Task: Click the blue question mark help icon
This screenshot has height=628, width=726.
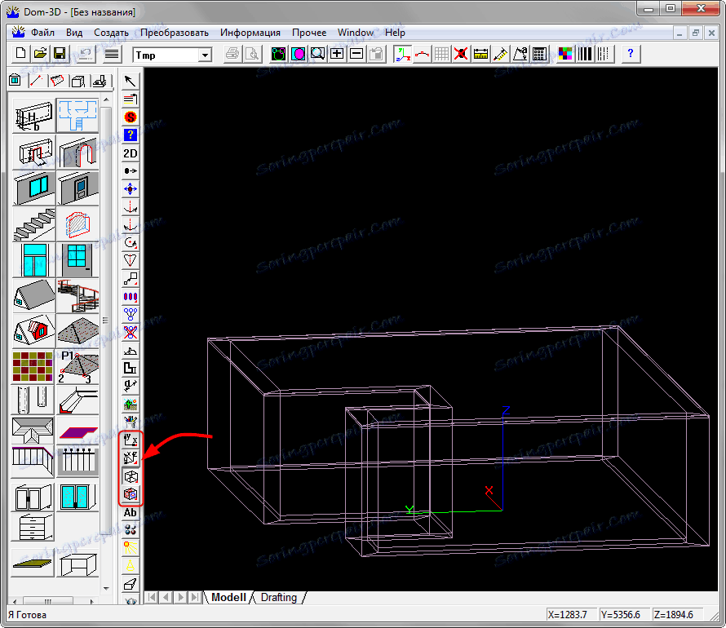Action: point(631,54)
